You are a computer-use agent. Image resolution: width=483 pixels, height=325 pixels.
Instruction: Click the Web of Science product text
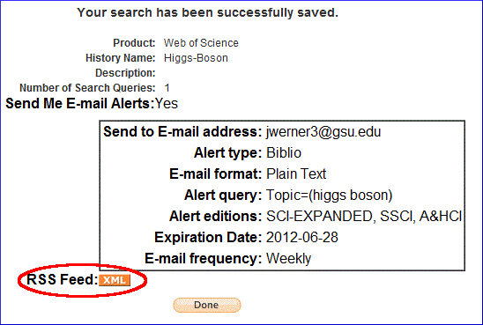(201, 43)
